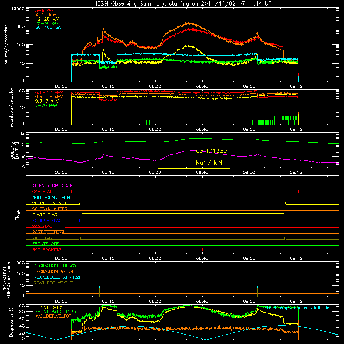This screenshot has width=344, height=344.
Task: Click the REAR_DEC_CHAN/128 legend label
Action: pos(57,277)
